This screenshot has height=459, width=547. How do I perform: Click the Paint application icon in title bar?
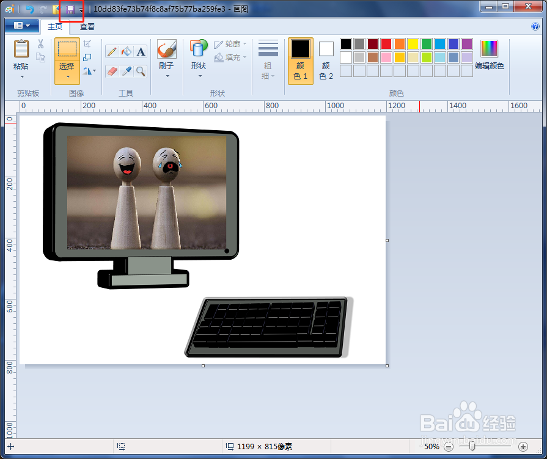[x=10, y=9]
